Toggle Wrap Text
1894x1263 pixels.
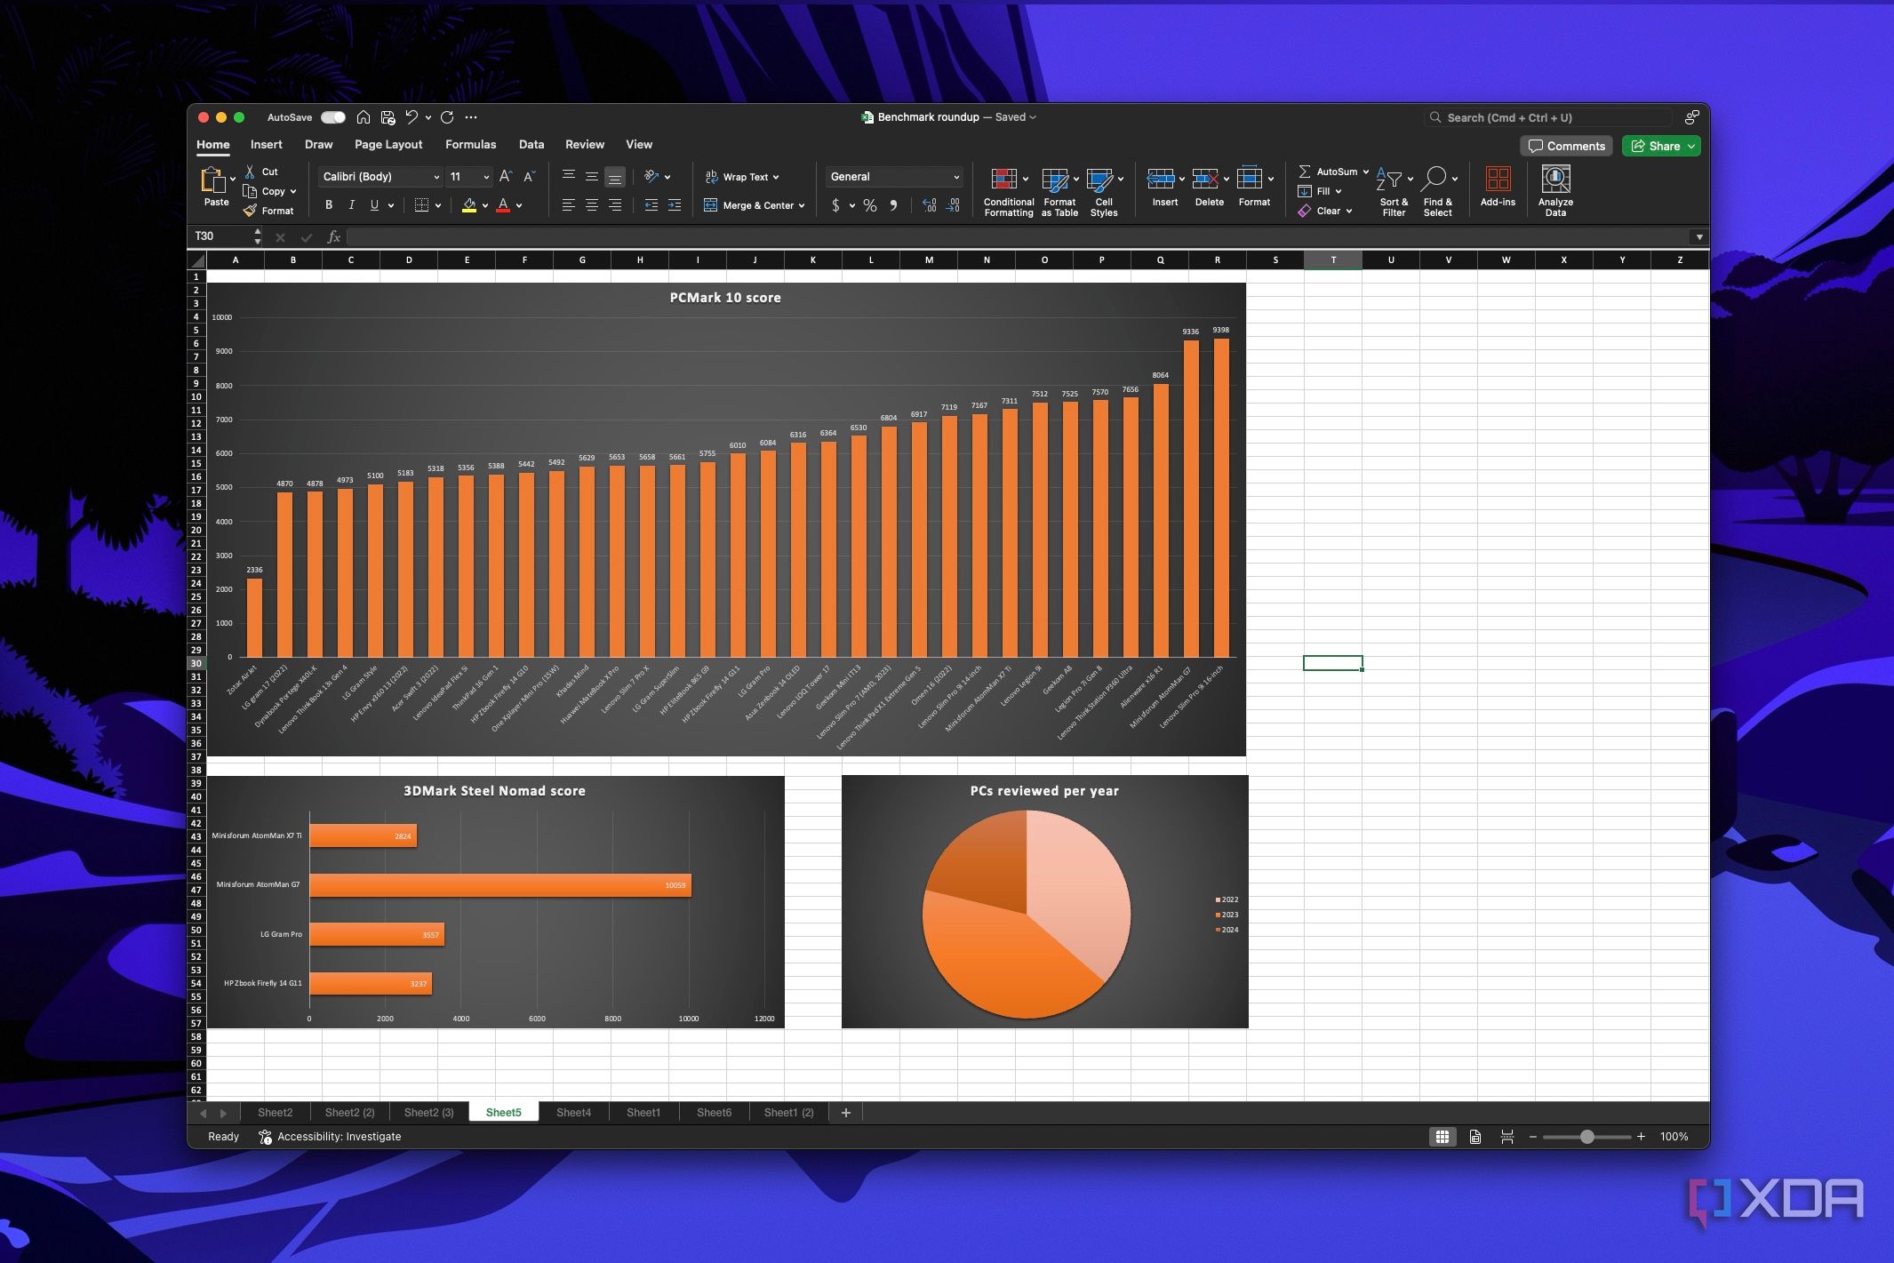click(741, 177)
